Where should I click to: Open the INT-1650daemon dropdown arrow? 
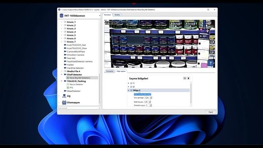(x=99, y=16)
